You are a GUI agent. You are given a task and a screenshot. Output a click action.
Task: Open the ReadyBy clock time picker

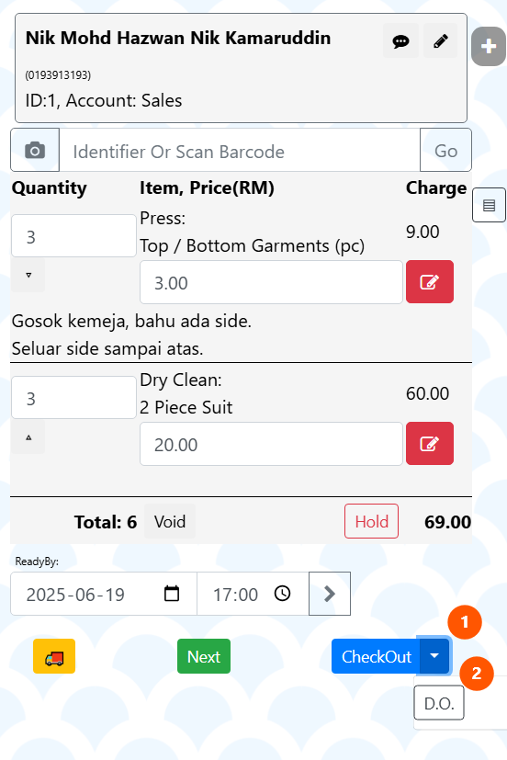282,594
